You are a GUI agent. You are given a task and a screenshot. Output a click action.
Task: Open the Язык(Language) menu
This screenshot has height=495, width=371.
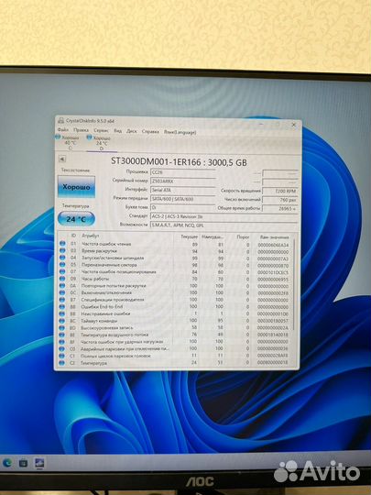tap(180, 132)
